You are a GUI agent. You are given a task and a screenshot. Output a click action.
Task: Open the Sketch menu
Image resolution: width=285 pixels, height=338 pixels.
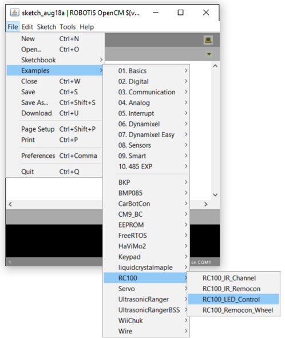pos(46,27)
